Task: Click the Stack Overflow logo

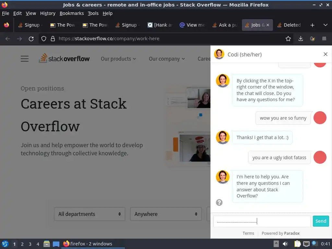Action: coord(64,58)
